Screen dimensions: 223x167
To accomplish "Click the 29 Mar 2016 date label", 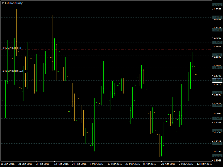I will click(133, 164).
